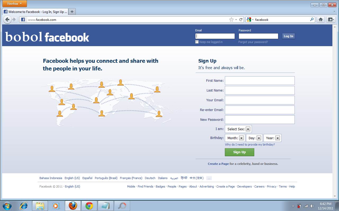This screenshot has height=211, width=339.
Task: Open the Select Sex dropdown
Action: click(x=238, y=129)
